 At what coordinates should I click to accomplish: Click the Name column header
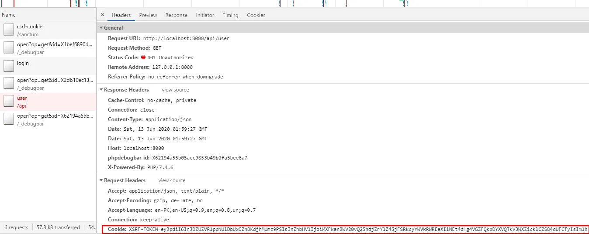(x=48, y=15)
